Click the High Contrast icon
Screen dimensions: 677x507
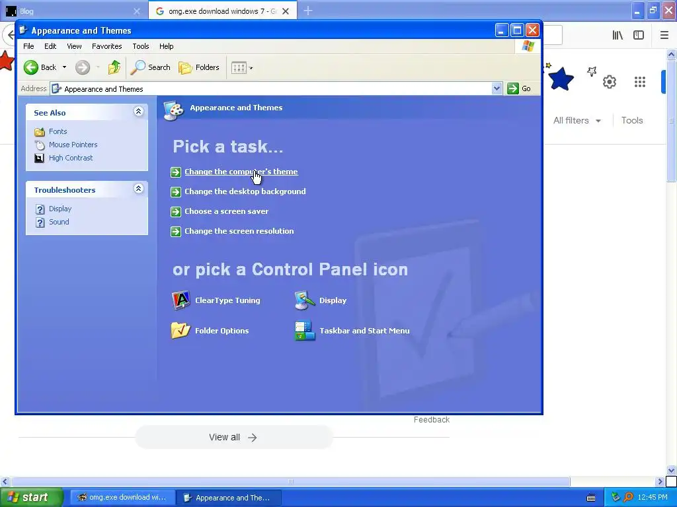tap(39, 158)
